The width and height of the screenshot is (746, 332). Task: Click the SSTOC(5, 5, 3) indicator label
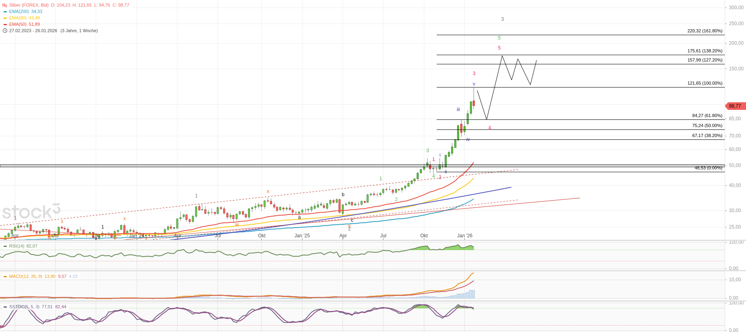24,307
